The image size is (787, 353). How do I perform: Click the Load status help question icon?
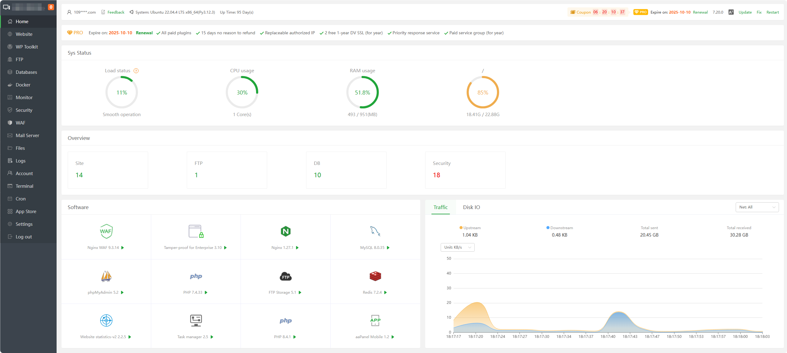[136, 71]
